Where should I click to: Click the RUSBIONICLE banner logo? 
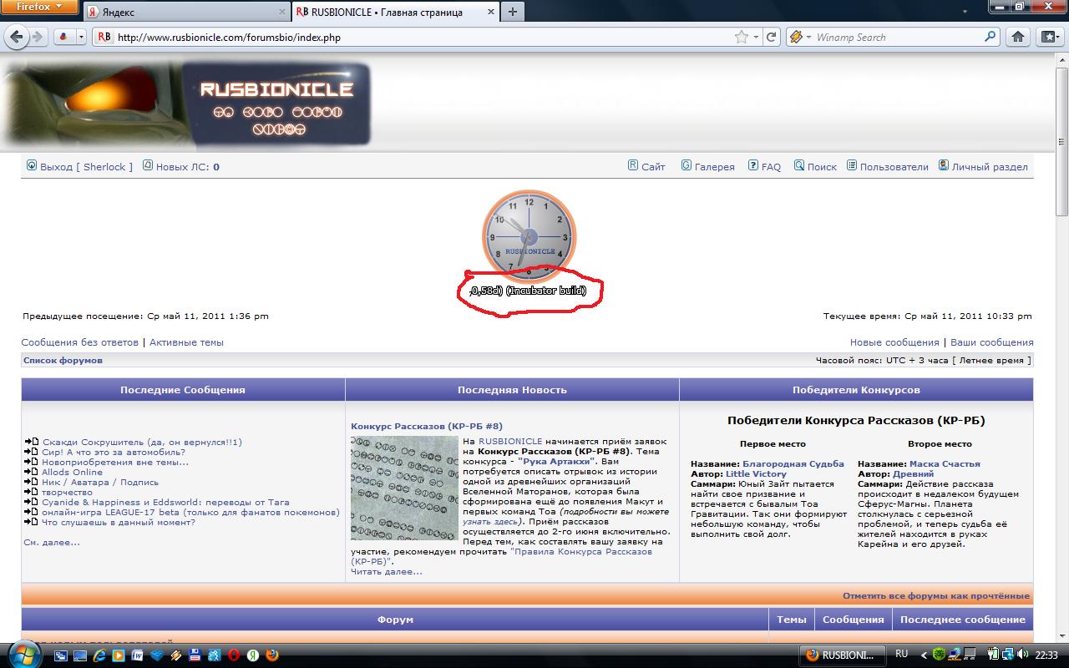click(x=187, y=105)
